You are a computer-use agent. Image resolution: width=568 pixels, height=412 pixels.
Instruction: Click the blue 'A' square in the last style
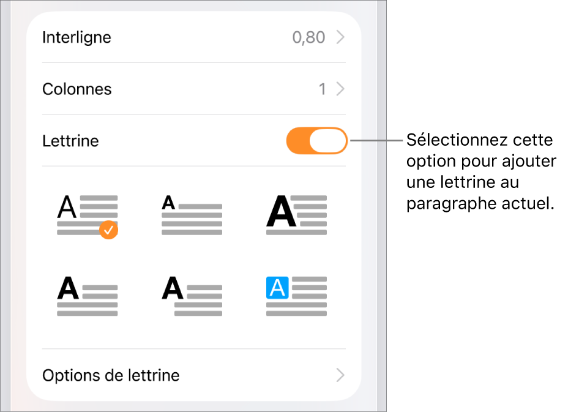[x=277, y=288]
